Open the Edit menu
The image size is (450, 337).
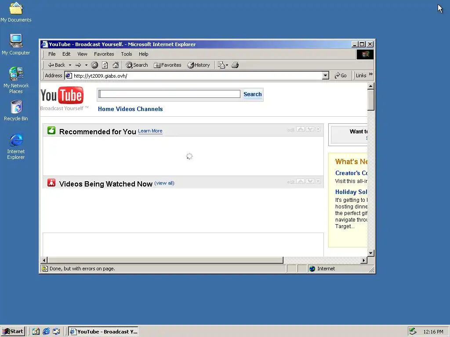pos(66,54)
